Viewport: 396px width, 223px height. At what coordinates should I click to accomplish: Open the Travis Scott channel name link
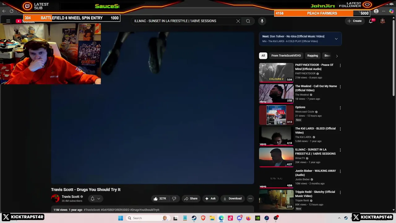point(71,197)
